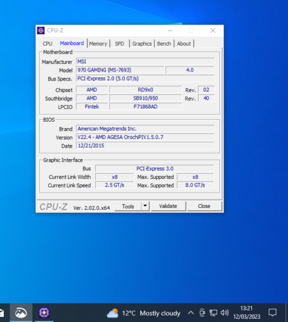Click the LPCIO model F71868AD
This screenshot has width=288, height=322.
click(x=145, y=106)
